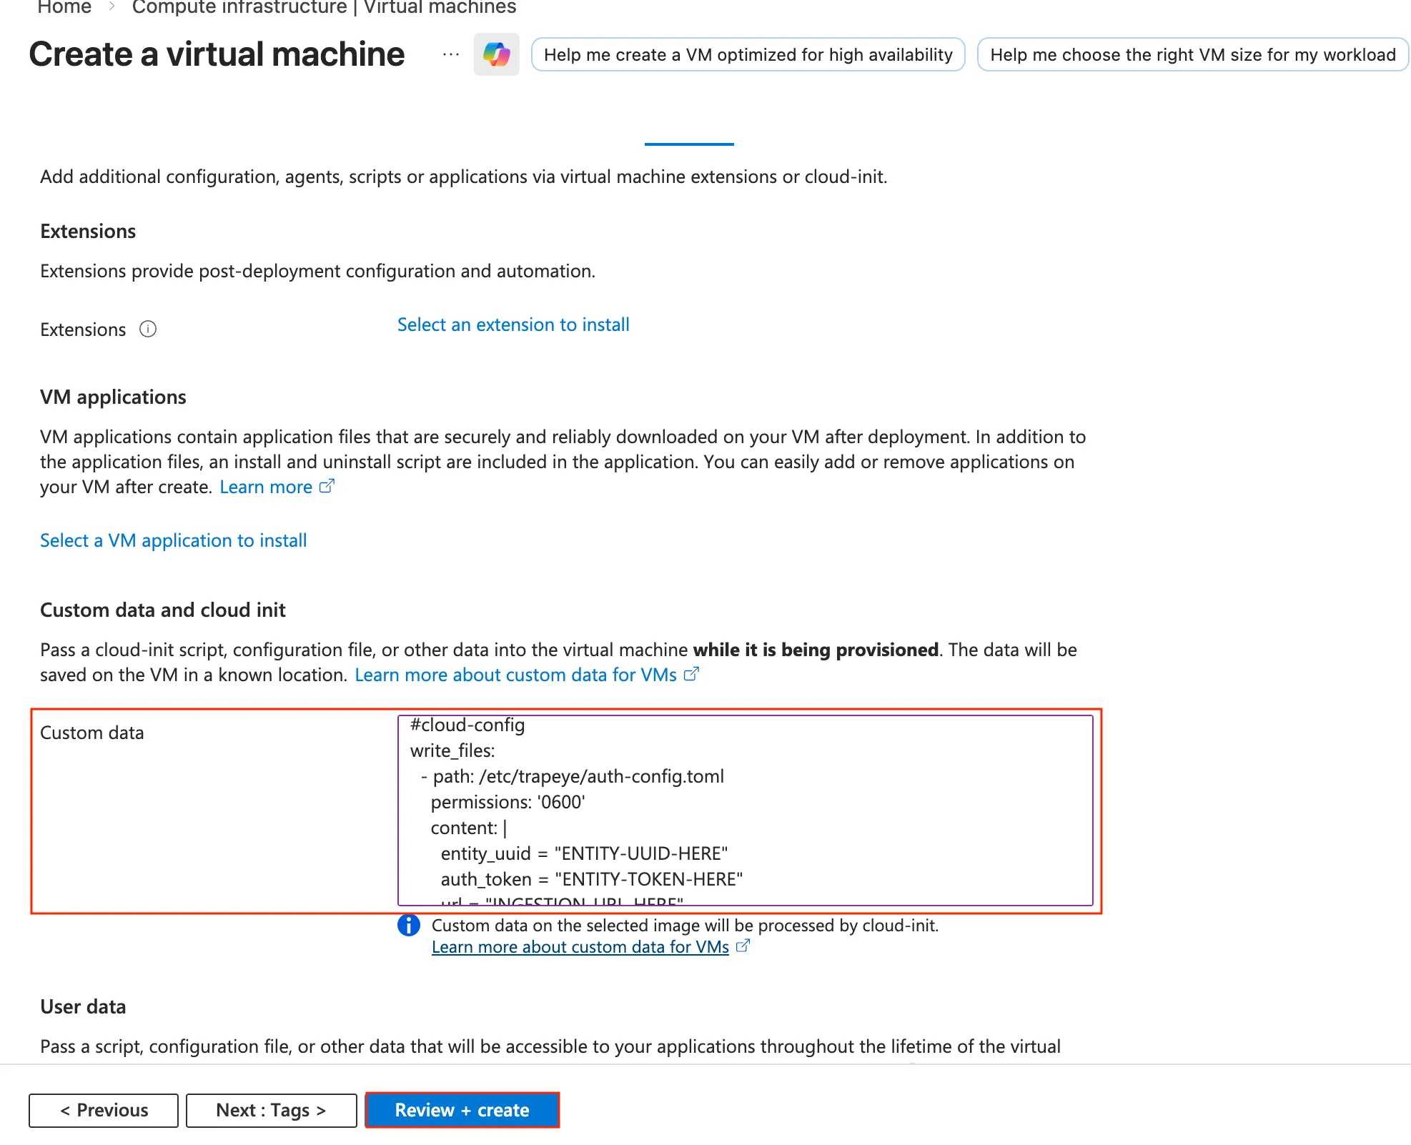
Task: Open Compute infrastructure | Virtual machines breadcrumb
Action: 324,8
